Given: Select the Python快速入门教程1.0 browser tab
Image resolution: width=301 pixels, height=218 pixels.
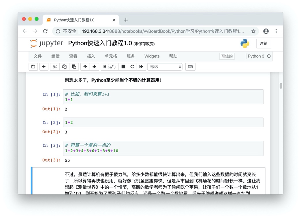Looking at the screenshot, I should pyautogui.click(x=81, y=20).
